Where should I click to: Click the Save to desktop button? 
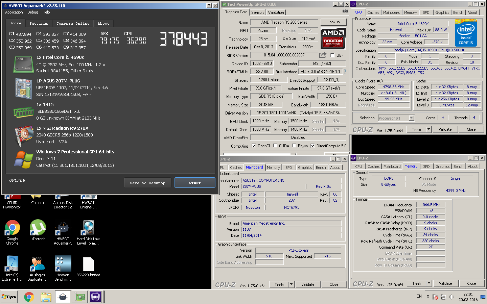147,183
